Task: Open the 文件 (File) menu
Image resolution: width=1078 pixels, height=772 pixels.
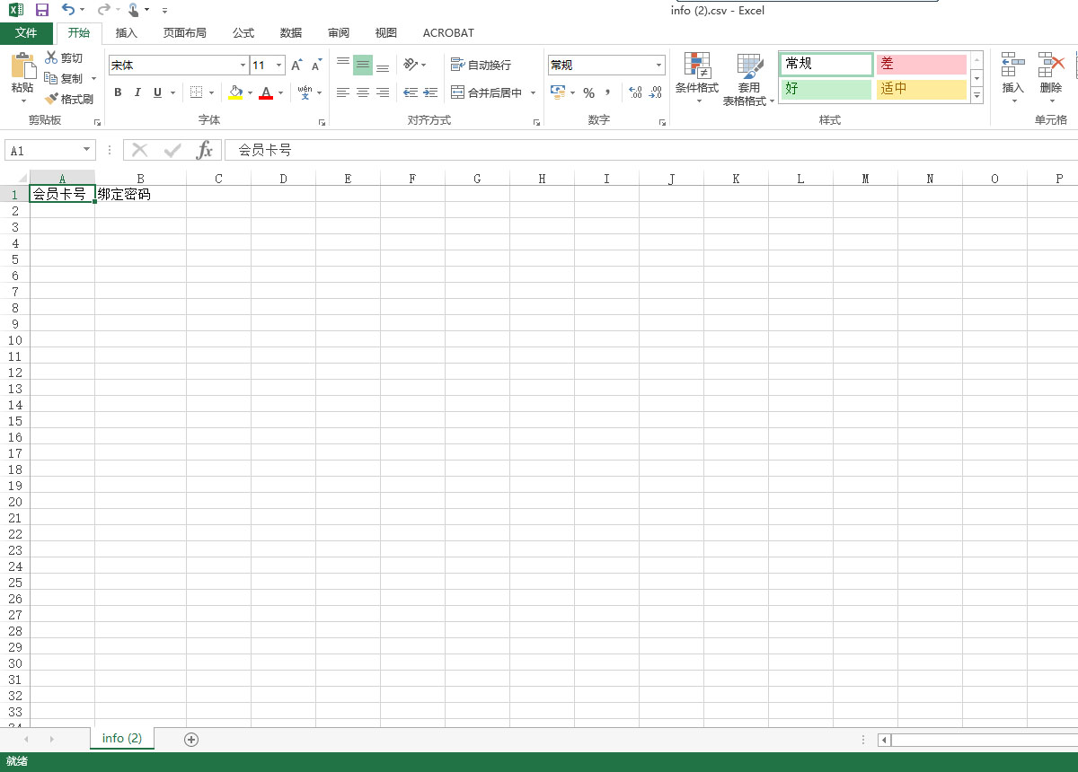Action: [26, 33]
